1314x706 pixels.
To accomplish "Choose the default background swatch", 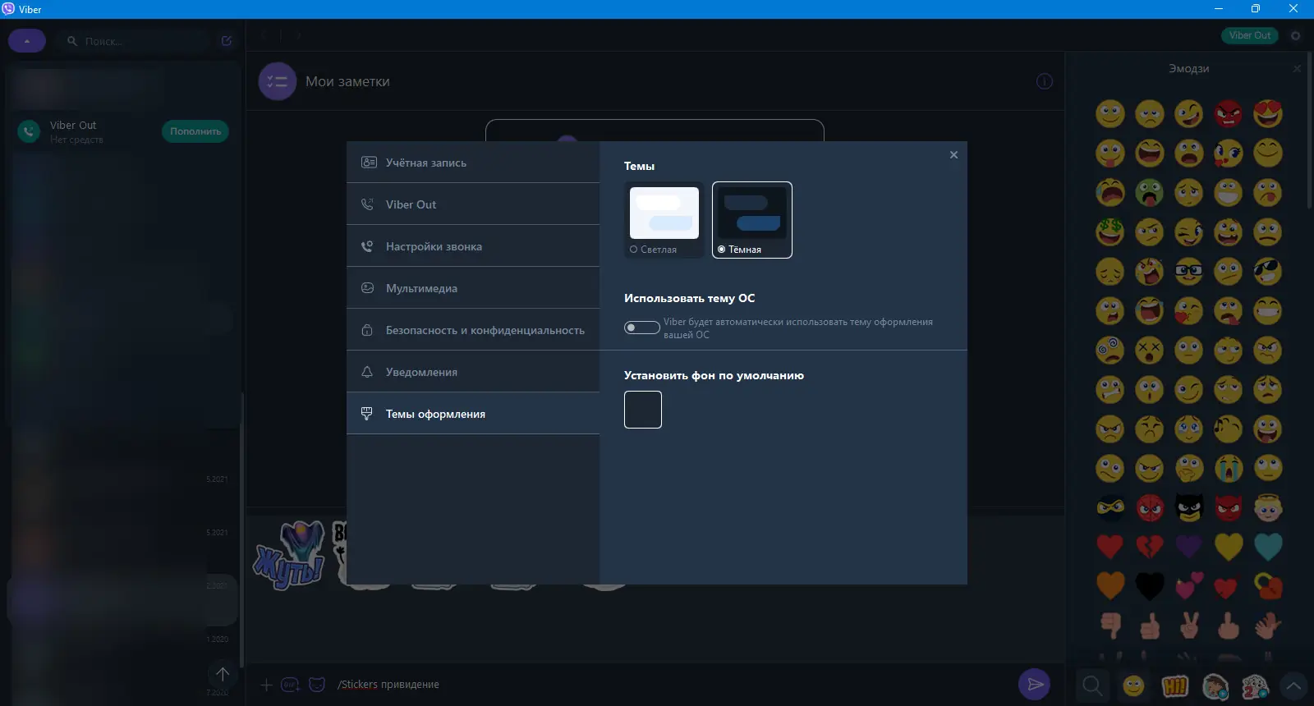I will pyautogui.click(x=643, y=410).
